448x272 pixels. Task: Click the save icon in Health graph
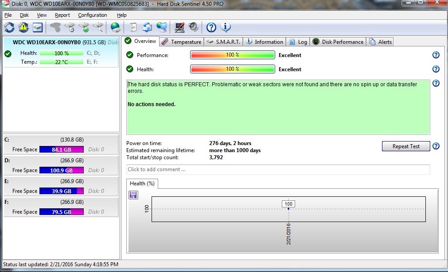coord(133,195)
